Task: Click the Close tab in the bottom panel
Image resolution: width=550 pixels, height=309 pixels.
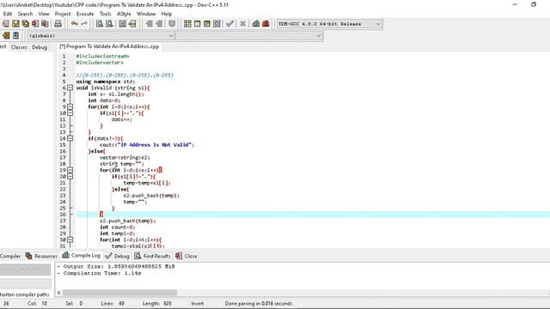Action: click(x=186, y=256)
